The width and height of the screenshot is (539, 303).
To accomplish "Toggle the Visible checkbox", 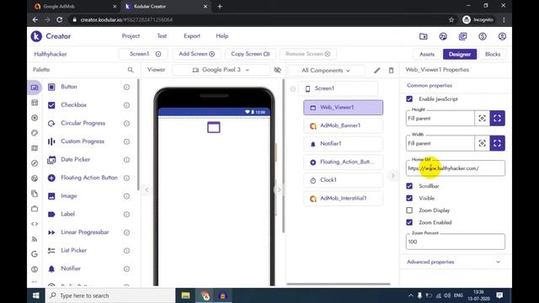I will [x=409, y=199].
